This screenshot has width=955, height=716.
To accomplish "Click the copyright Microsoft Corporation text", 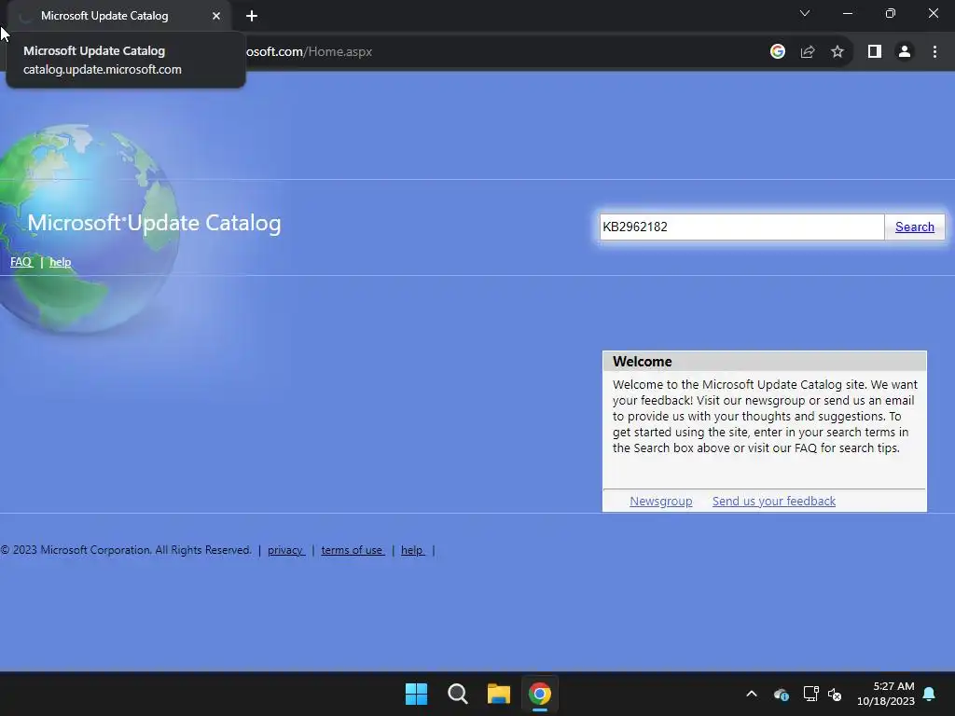I will (126, 550).
